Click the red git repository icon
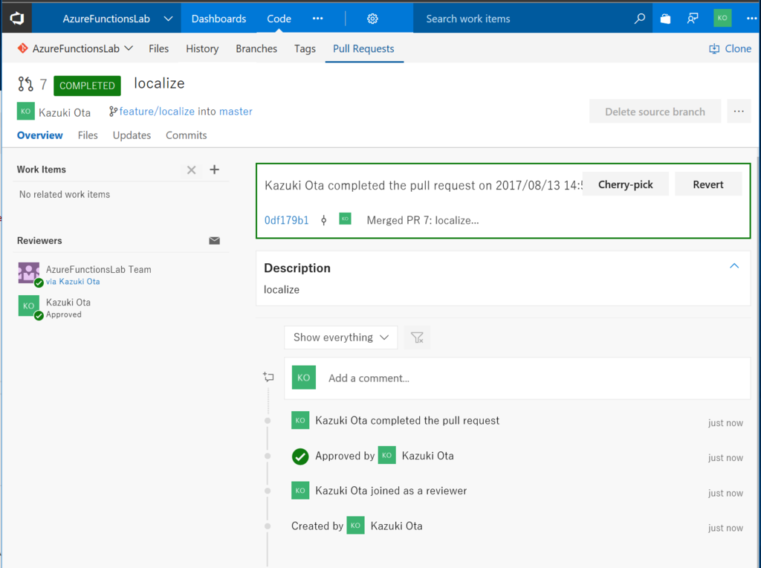This screenshot has height=568, width=761. pyautogui.click(x=23, y=48)
